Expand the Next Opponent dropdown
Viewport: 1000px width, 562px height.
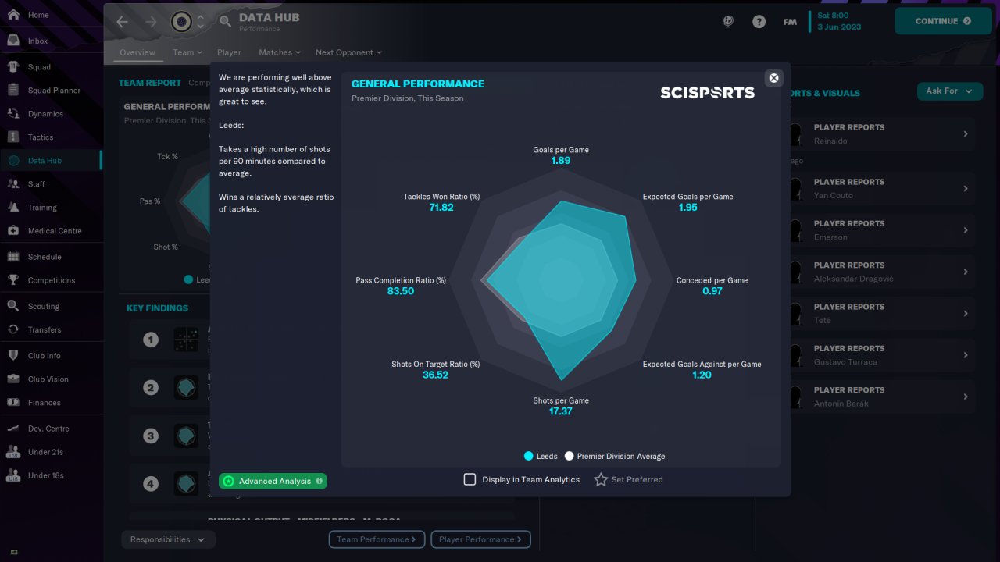pyautogui.click(x=348, y=52)
